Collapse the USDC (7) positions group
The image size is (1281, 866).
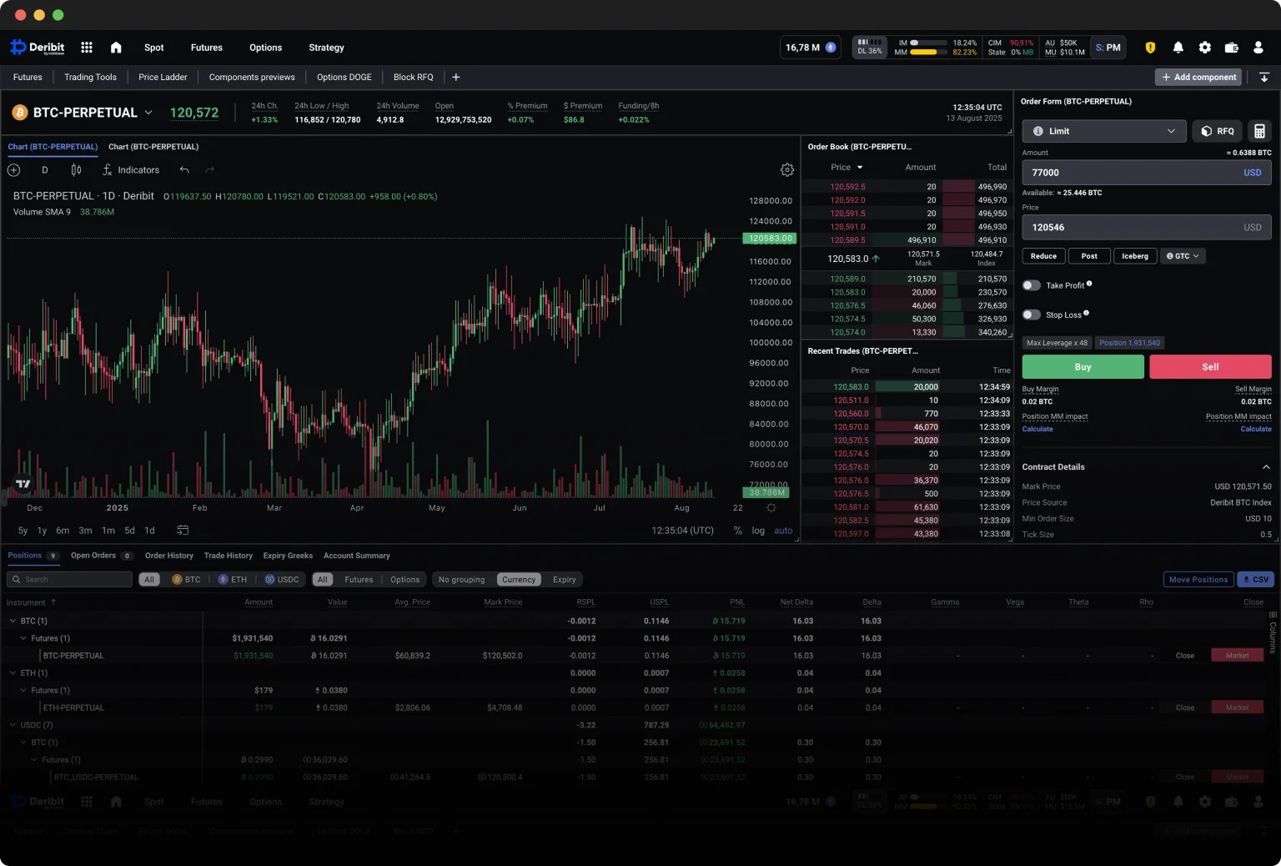13,725
